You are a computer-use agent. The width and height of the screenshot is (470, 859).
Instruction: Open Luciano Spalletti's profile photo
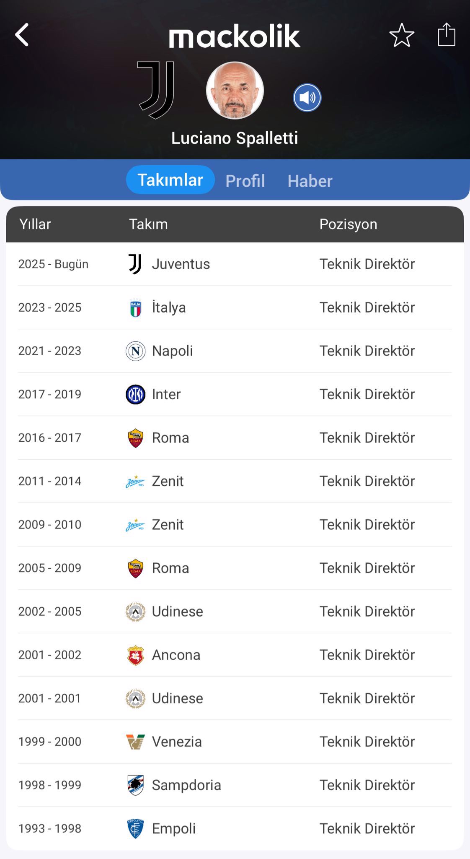click(235, 90)
